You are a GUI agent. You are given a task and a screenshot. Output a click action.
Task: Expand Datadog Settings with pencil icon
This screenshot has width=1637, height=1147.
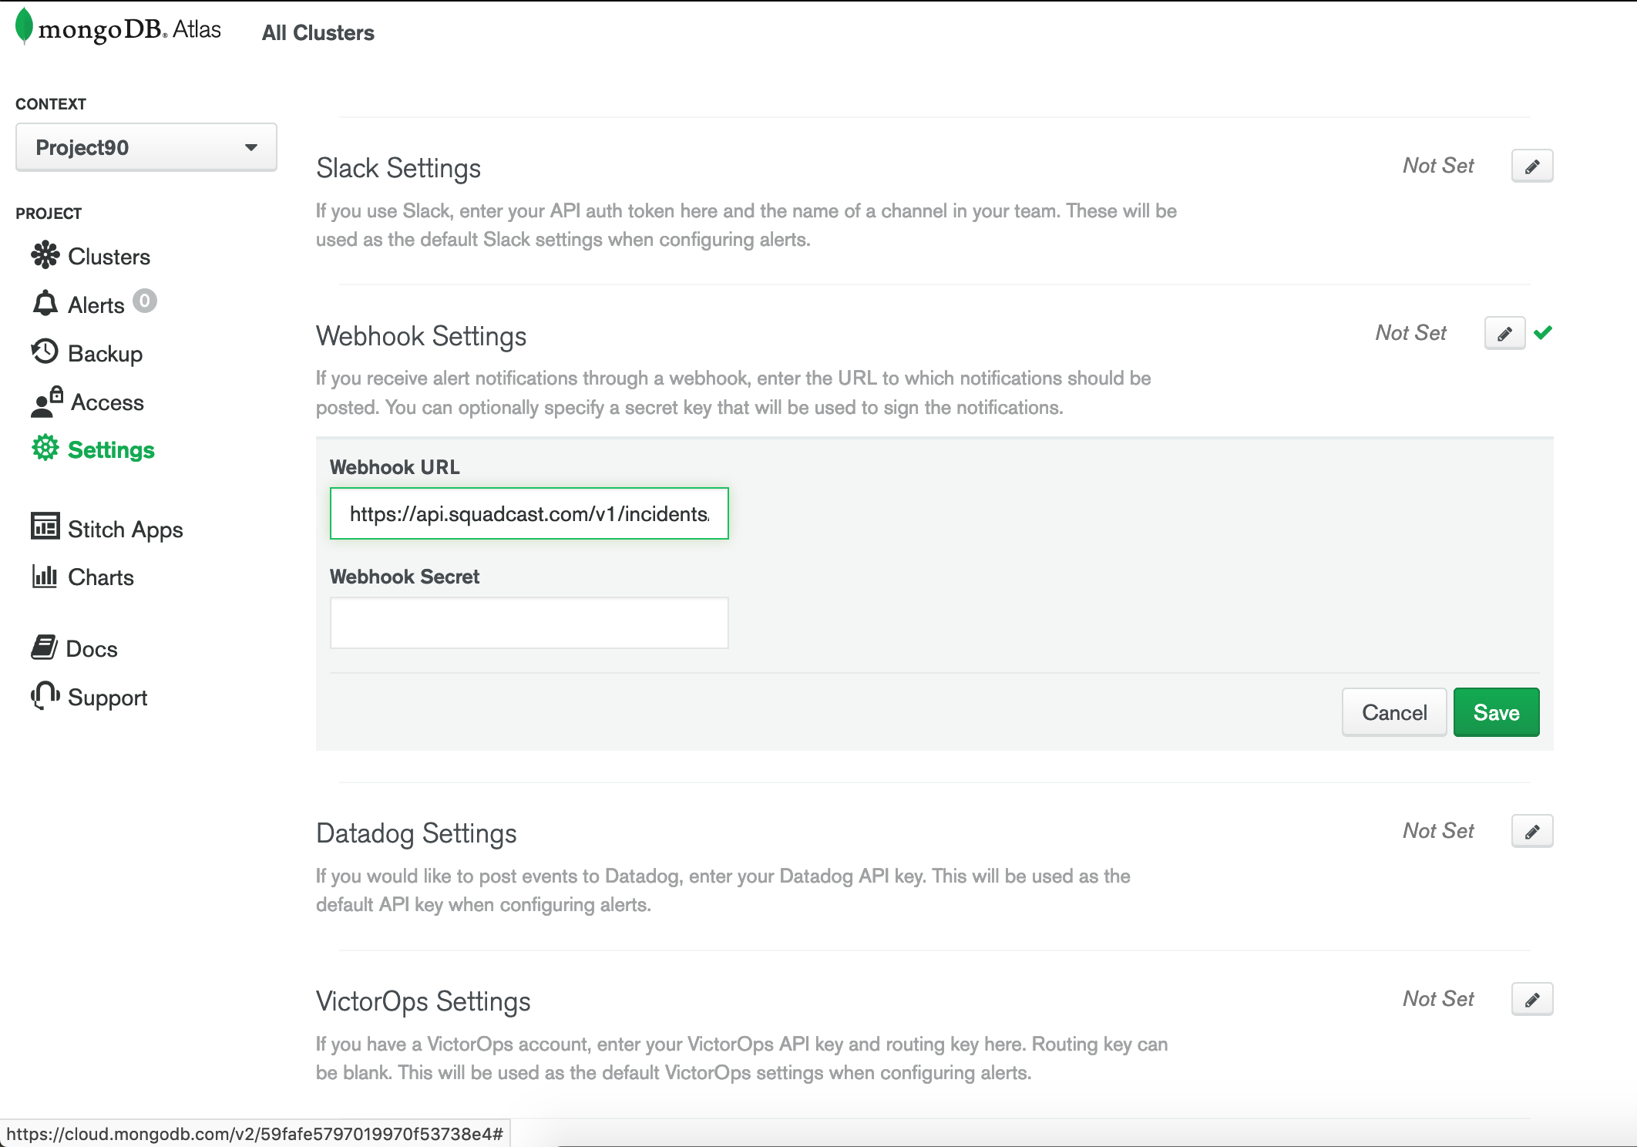click(1531, 831)
